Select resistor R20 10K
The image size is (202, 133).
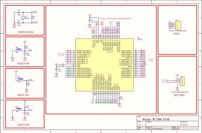(x=27, y=84)
